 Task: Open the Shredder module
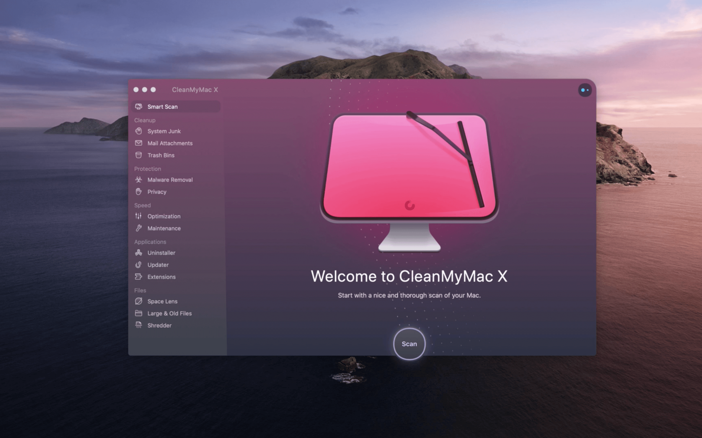176,325
